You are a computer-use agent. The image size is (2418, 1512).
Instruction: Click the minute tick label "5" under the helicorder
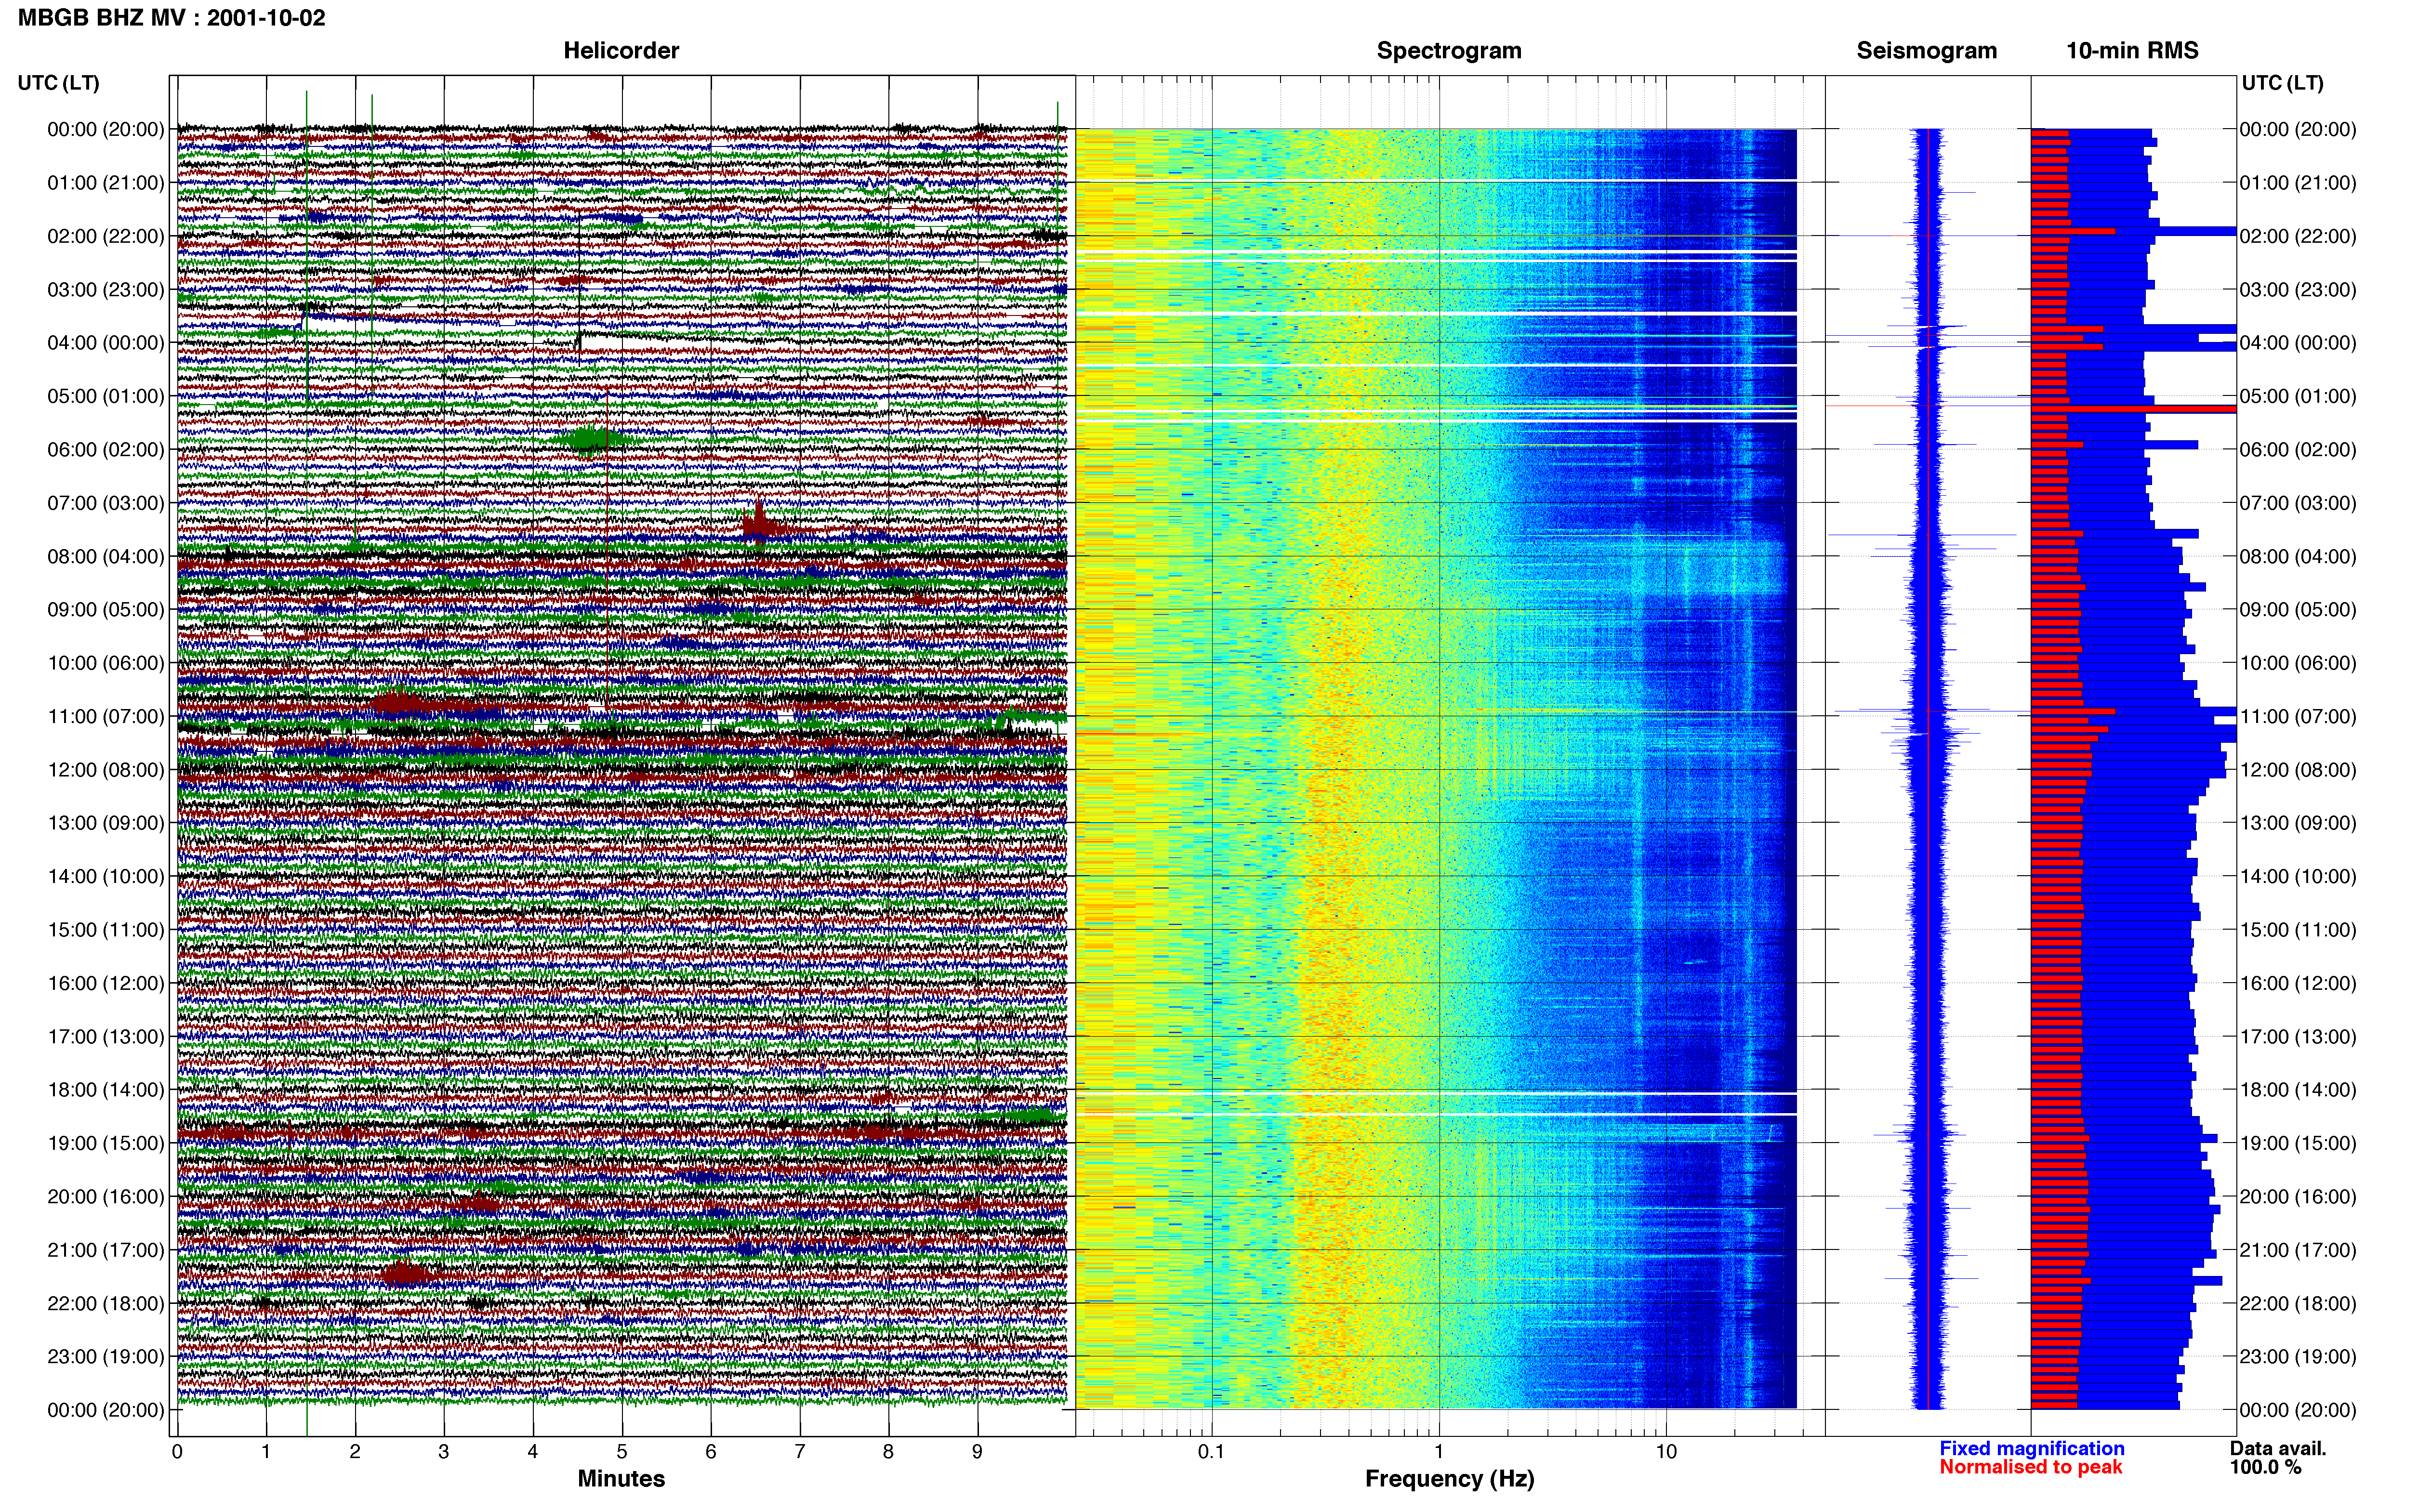[x=622, y=1451]
